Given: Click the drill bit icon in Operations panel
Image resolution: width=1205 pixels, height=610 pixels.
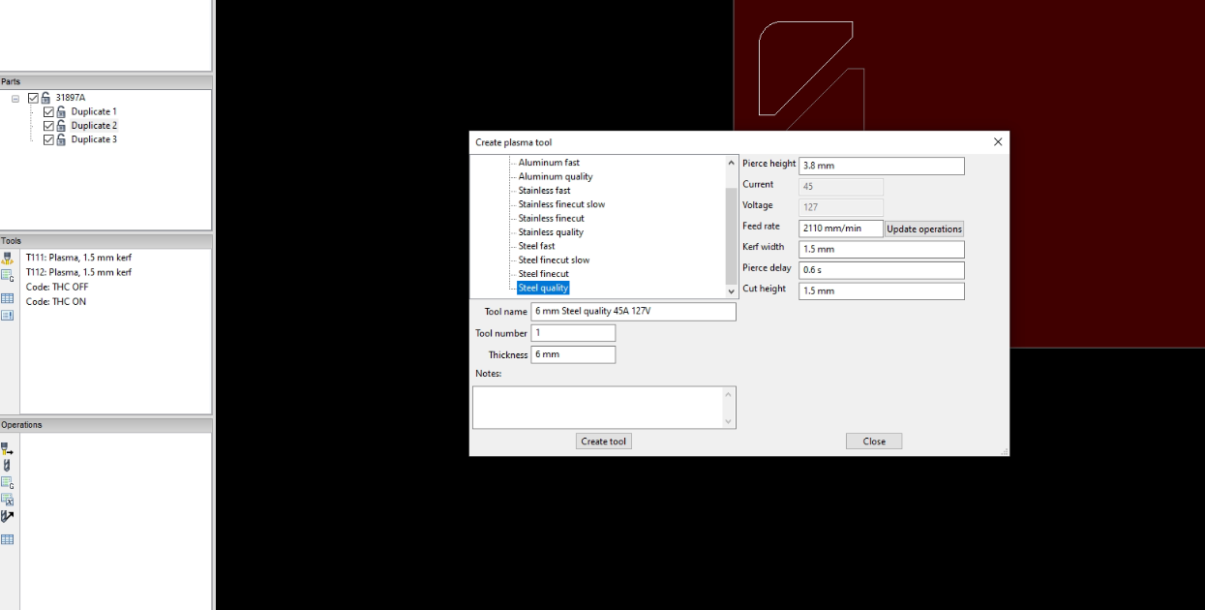Looking at the screenshot, I should (7, 465).
